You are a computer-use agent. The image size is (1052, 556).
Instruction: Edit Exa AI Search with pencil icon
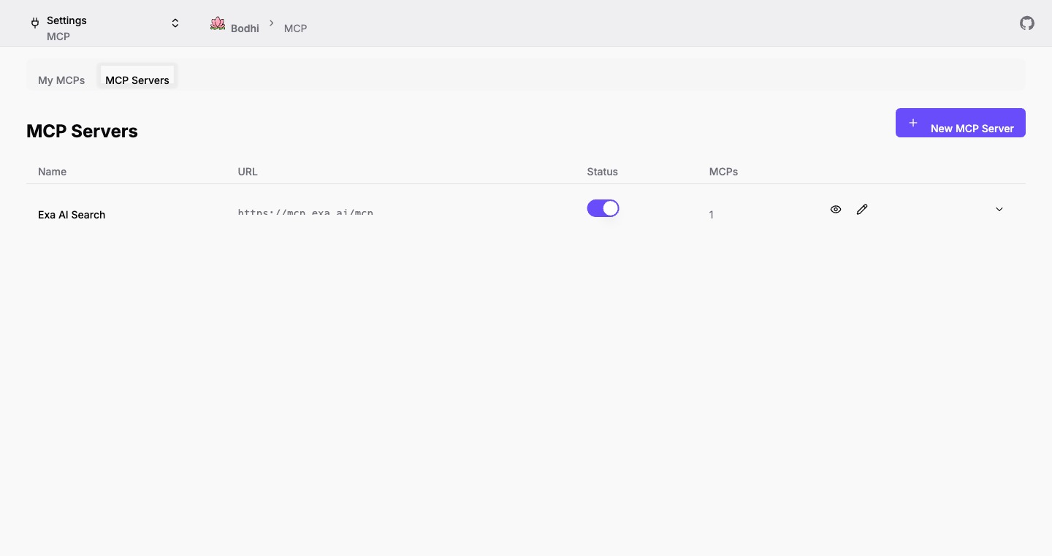[862, 209]
